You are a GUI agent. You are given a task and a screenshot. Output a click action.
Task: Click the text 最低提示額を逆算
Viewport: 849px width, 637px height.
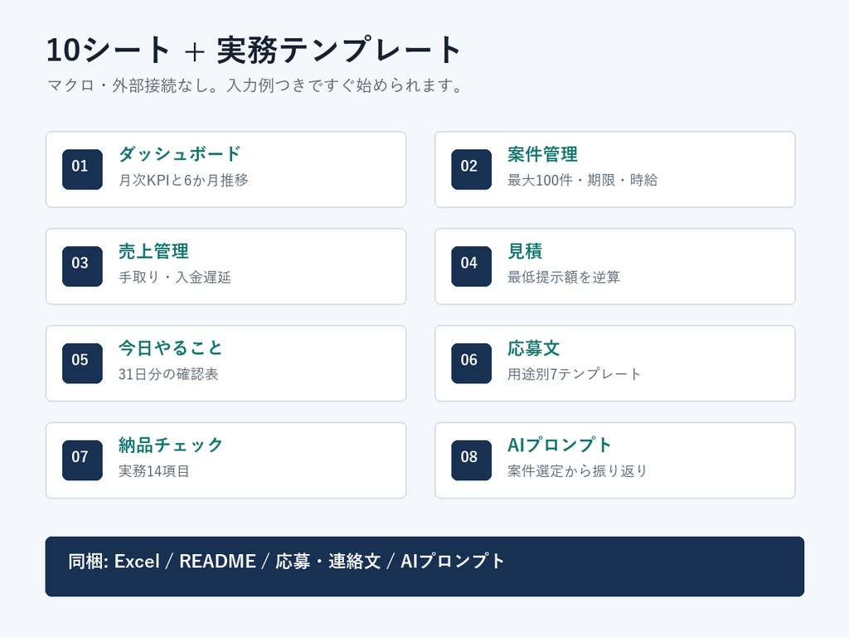click(563, 277)
